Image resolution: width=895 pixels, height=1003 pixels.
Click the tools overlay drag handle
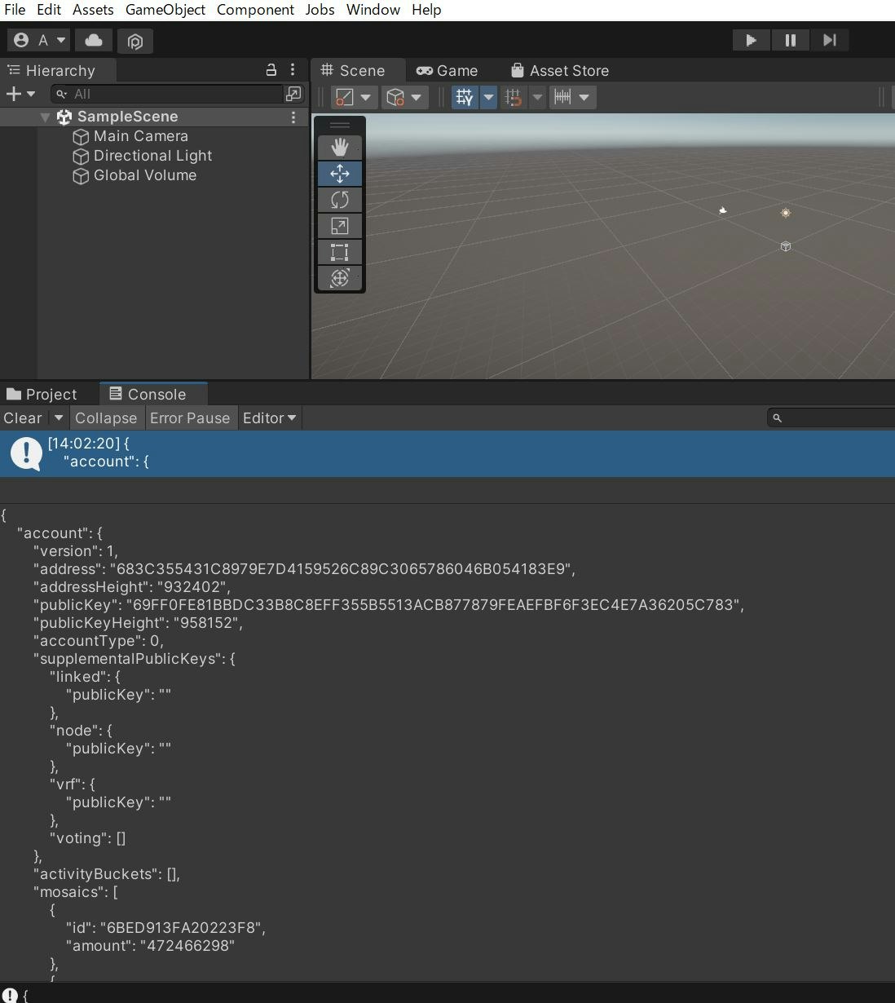tap(340, 125)
